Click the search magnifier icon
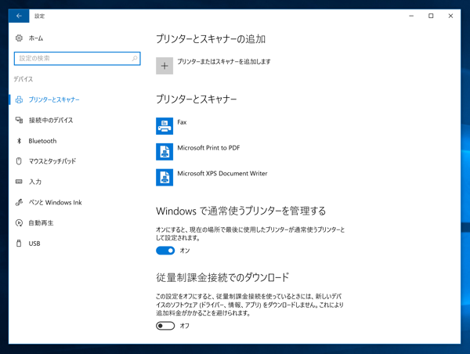 pyautogui.click(x=135, y=58)
